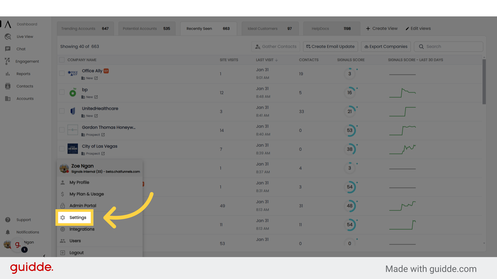
Task: Tick the select-all checkbox beside Company Name
Action: [x=62, y=60]
